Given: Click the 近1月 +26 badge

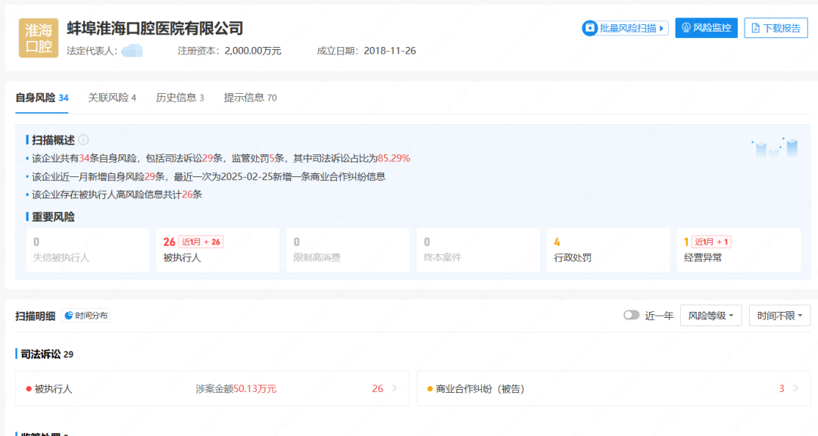Looking at the screenshot, I should (x=201, y=242).
